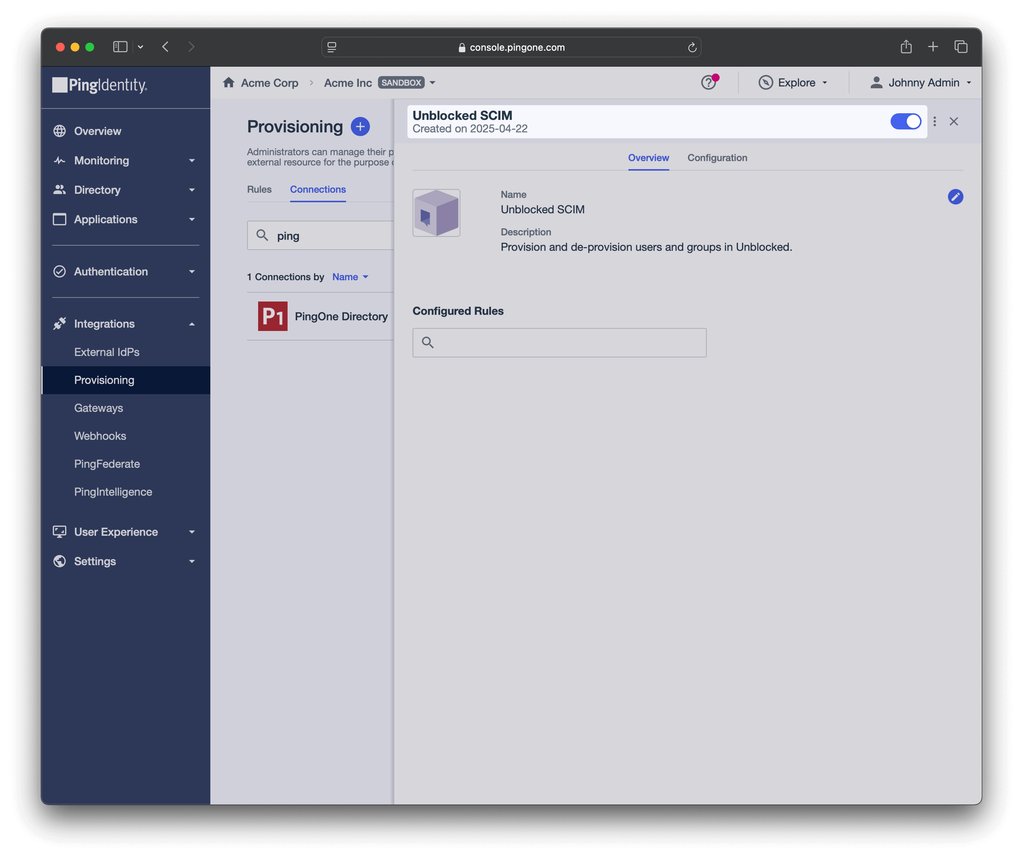Close the Unblocked SCIM detail panel
1023x859 pixels.
(x=954, y=121)
